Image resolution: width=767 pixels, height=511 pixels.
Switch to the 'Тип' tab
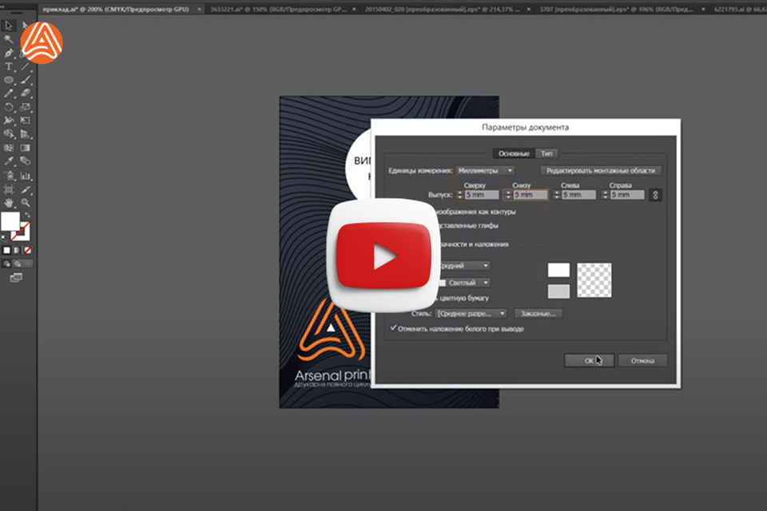pyautogui.click(x=546, y=153)
